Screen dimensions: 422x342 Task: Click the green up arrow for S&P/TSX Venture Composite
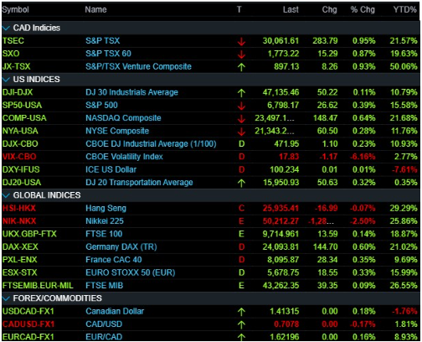pos(241,67)
